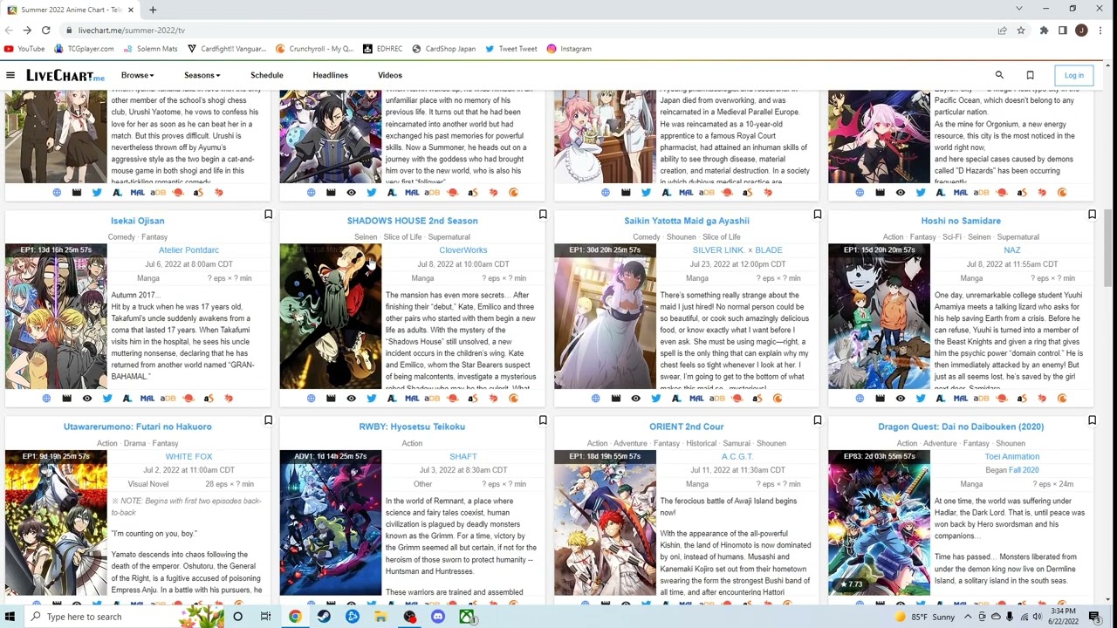1117x628 pixels.
Task: Open Task View on the taskbar
Action: coord(265,617)
